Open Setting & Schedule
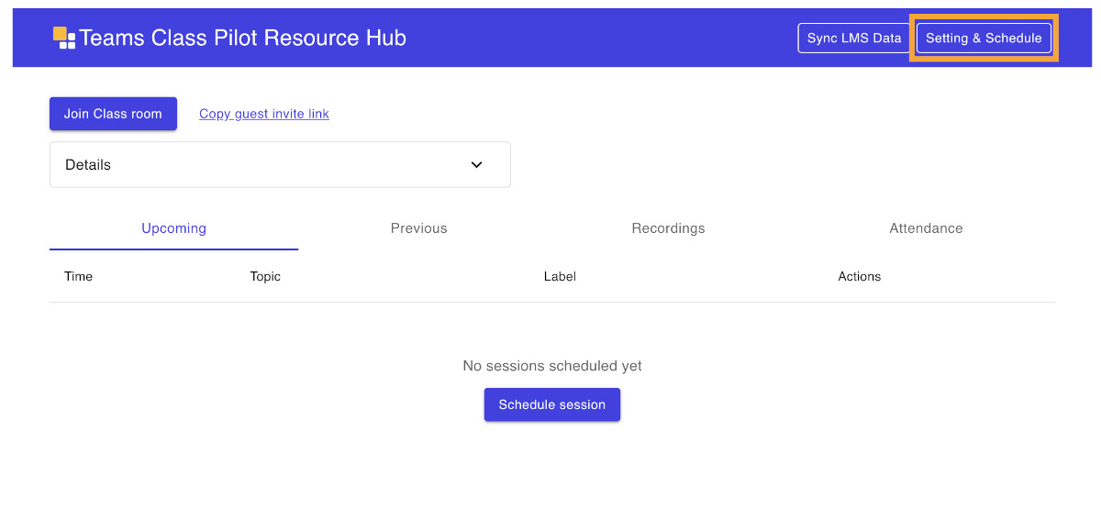Screen dimensions: 1101x509 point(984,38)
